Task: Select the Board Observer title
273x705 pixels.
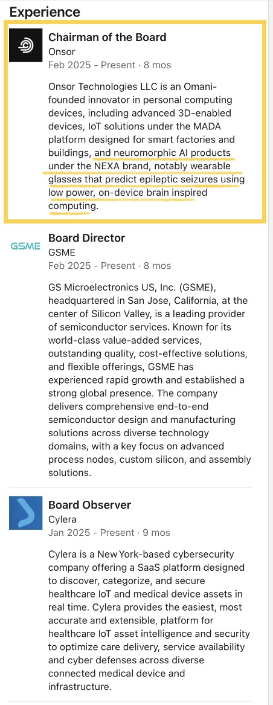Action: point(89,504)
